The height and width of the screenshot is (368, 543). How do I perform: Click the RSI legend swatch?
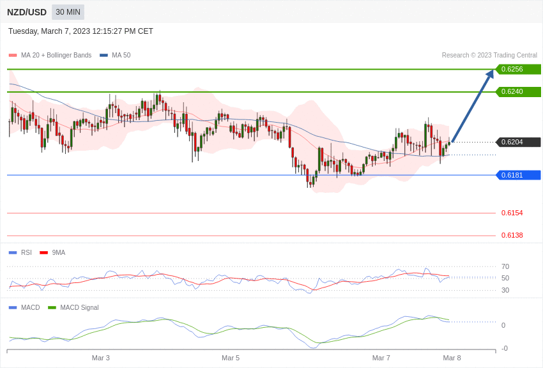point(13,253)
